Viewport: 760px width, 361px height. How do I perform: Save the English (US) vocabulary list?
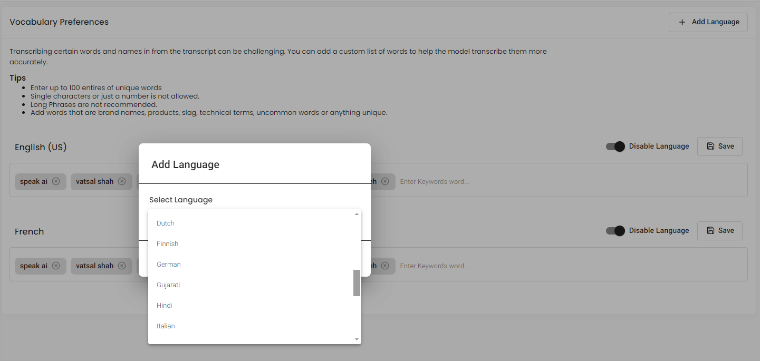point(719,147)
